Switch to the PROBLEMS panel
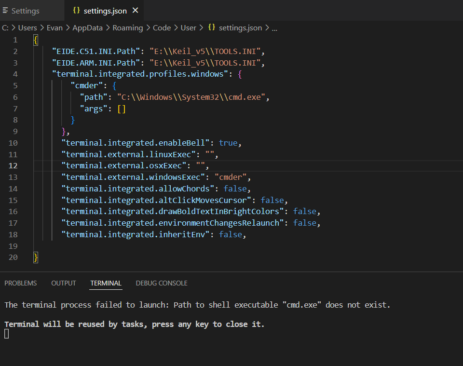 pos(20,283)
